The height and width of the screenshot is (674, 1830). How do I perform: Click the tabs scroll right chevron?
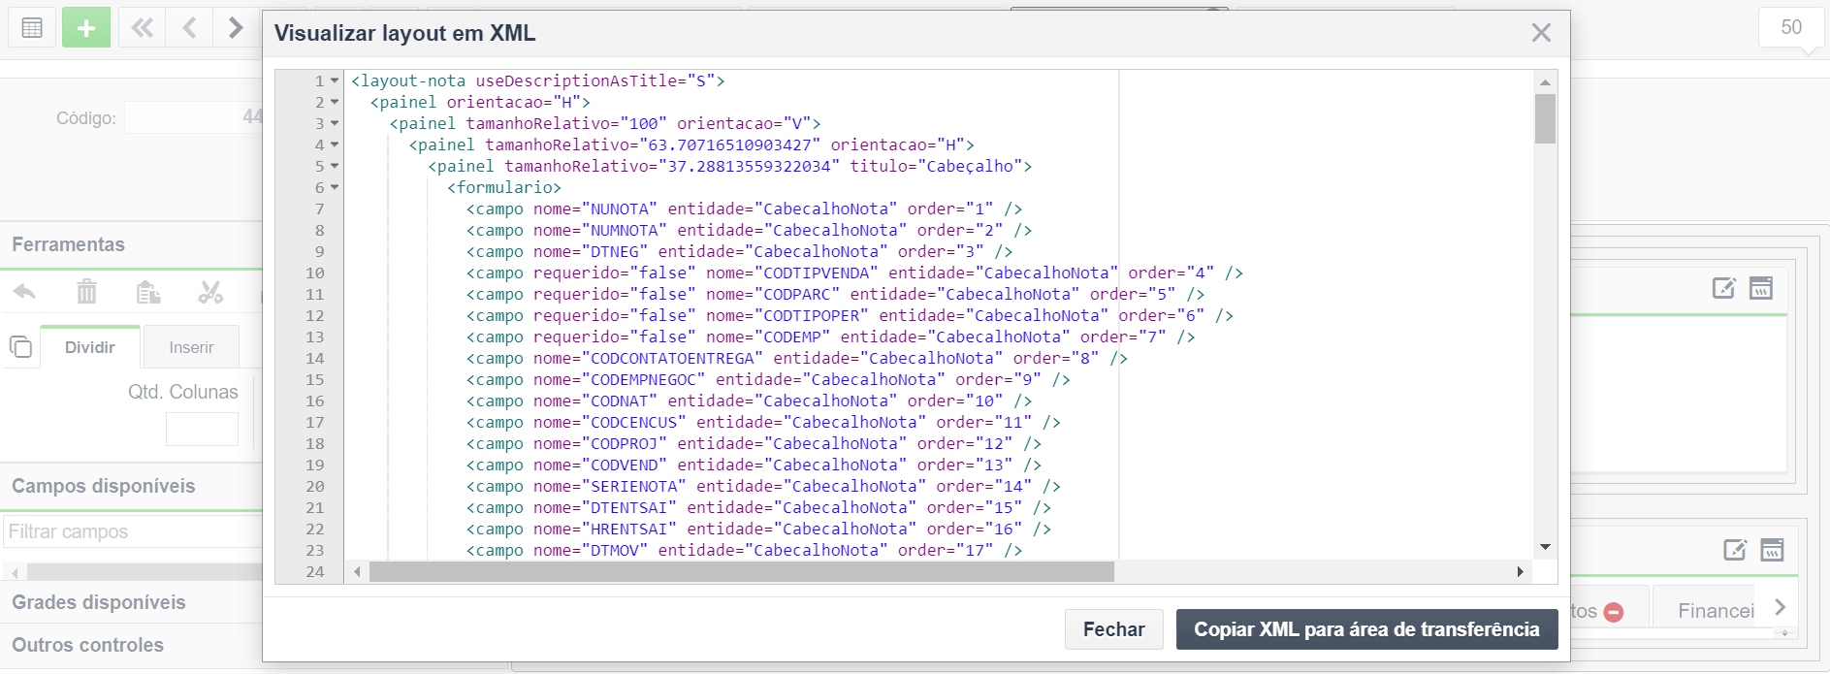point(1780,607)
